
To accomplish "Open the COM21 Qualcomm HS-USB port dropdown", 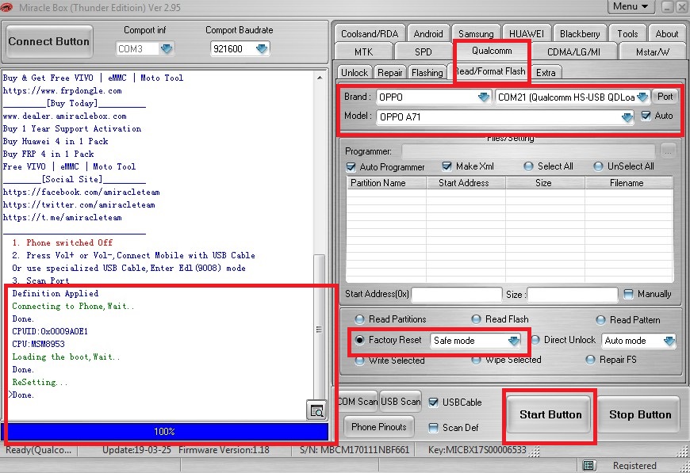I will [642, 97].
